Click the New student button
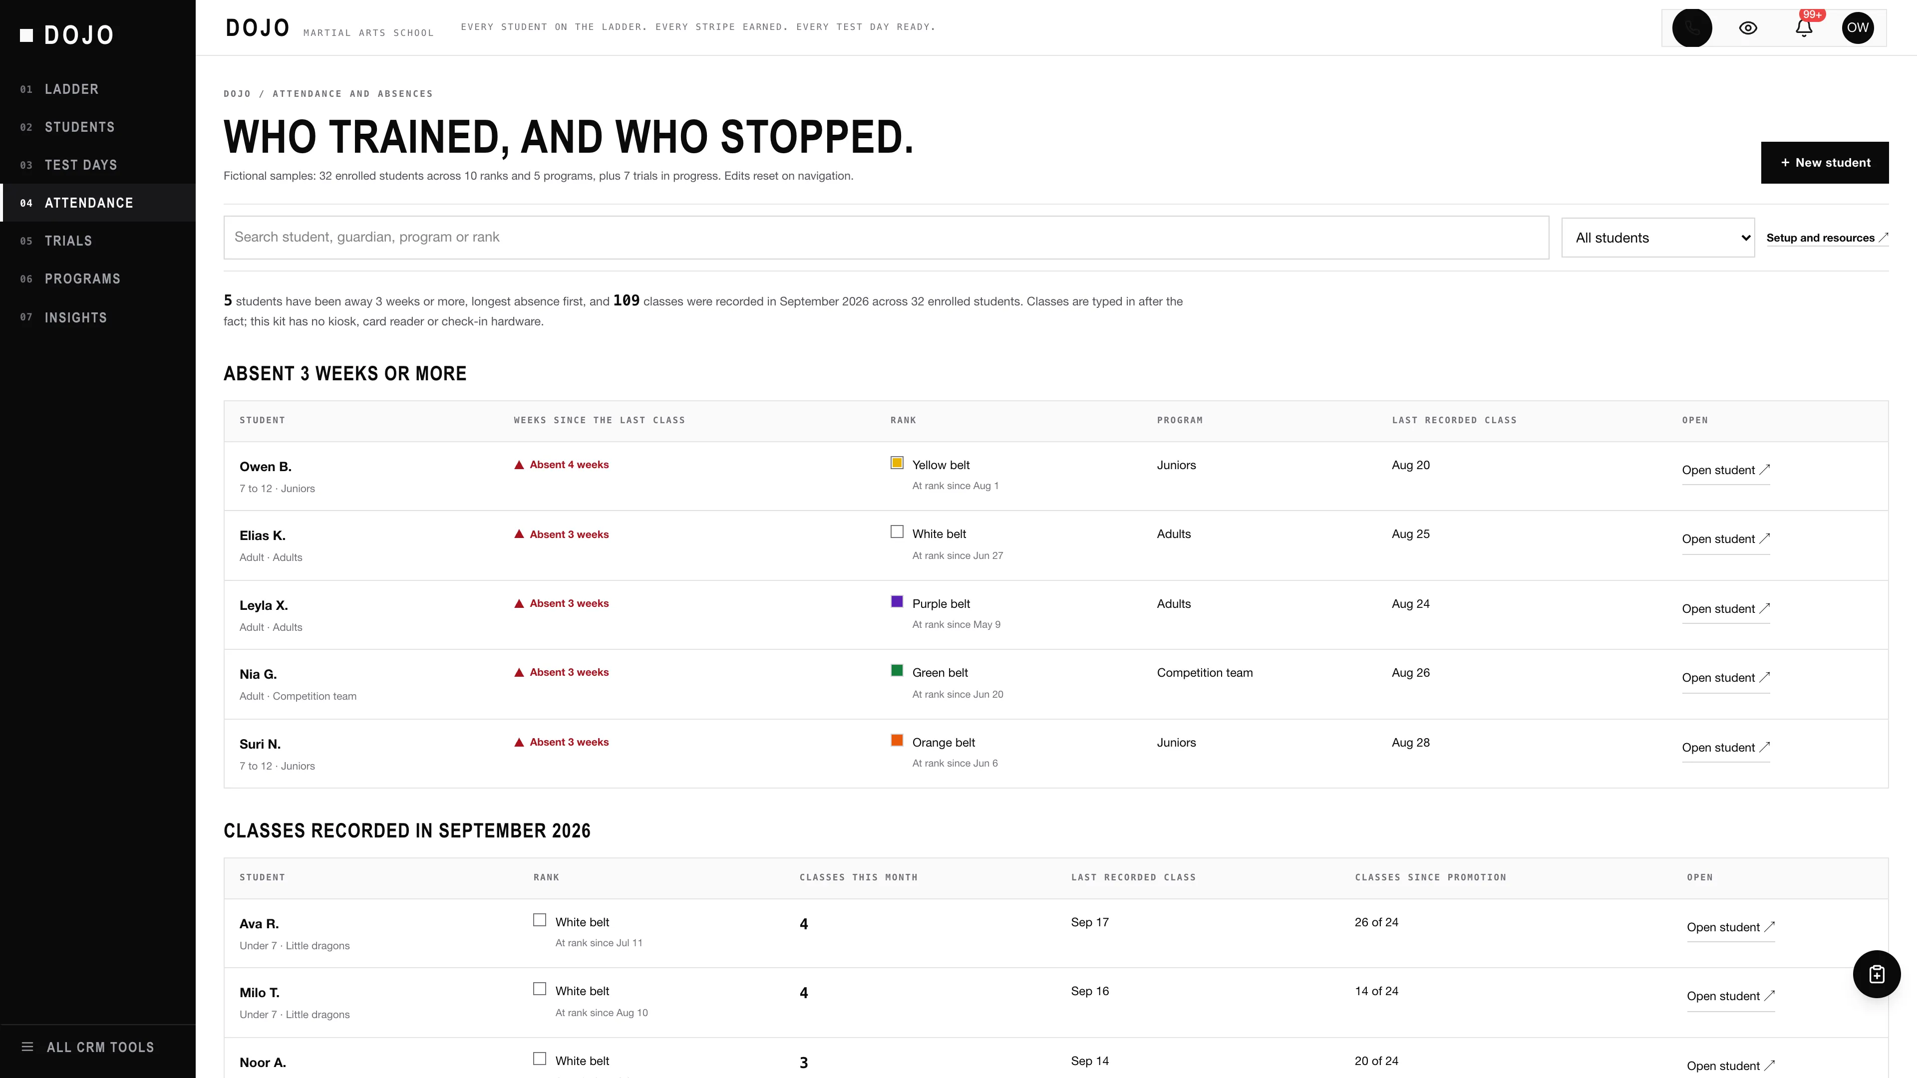The width and height of the screenshot is (1917, 1078). click(x=1824, y=162)
